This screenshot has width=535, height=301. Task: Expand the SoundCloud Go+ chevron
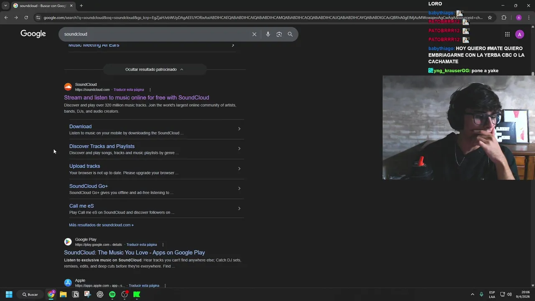(x=239, y=188)
